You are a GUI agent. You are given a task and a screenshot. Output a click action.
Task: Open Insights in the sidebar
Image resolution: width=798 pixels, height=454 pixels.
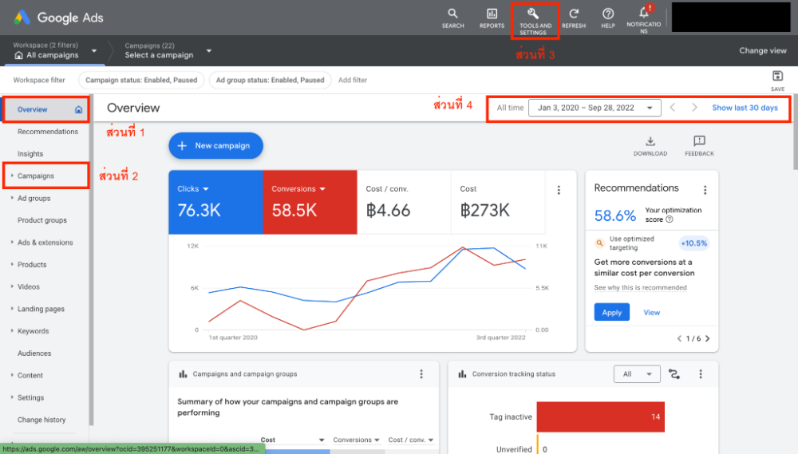coord(30,154)
